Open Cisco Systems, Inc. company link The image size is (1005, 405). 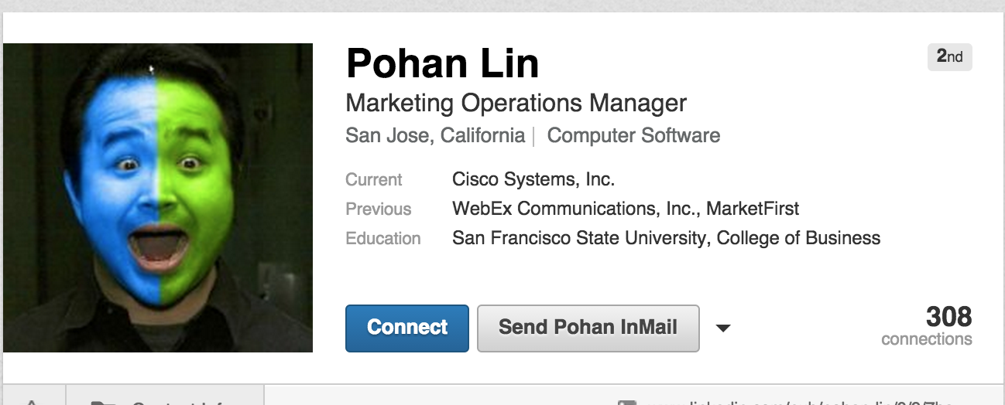(533, 179)
